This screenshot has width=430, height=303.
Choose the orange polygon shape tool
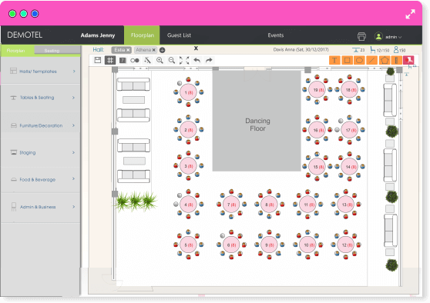(385, 60)
